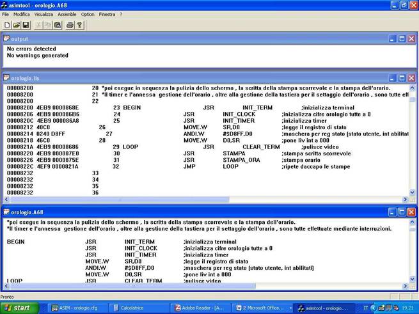Click the Help question mark toolbar icon
This screenshot has width=419, height=314.
pos(79,25)
